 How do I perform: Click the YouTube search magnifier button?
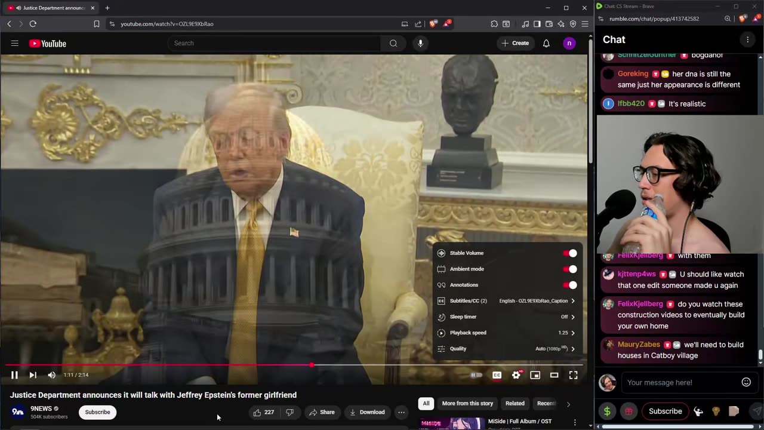[393, 43]
